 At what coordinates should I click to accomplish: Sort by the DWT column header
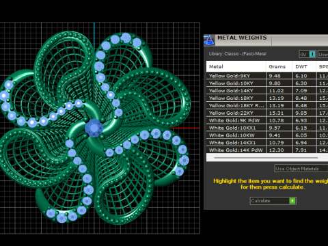coord(304,66)
